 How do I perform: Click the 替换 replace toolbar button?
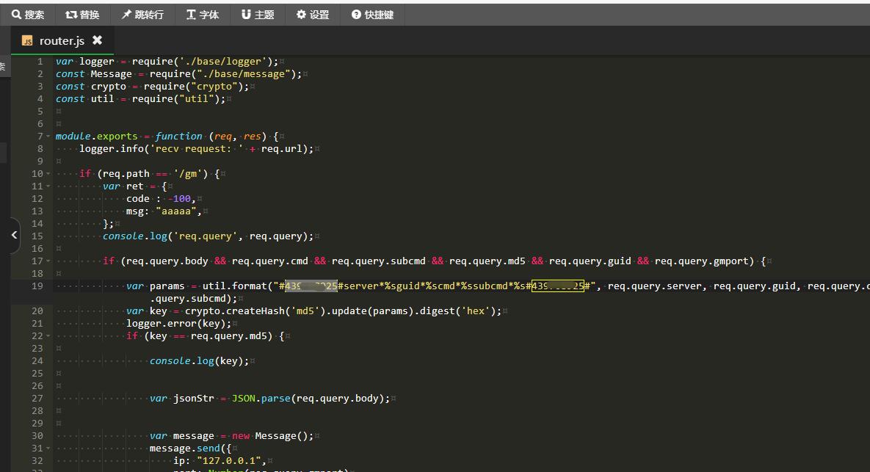point(82,15)
